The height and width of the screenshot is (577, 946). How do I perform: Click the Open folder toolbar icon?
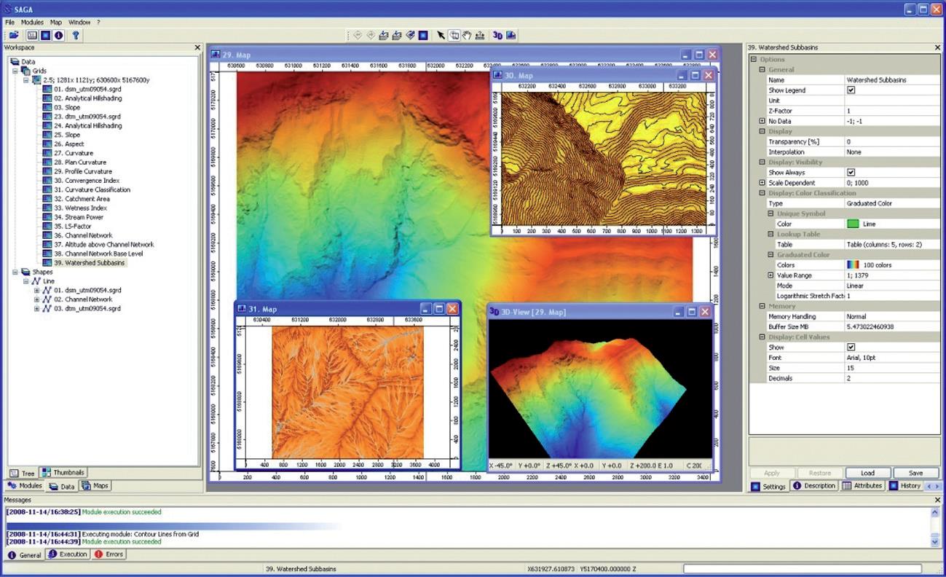[x=14, y=35]
